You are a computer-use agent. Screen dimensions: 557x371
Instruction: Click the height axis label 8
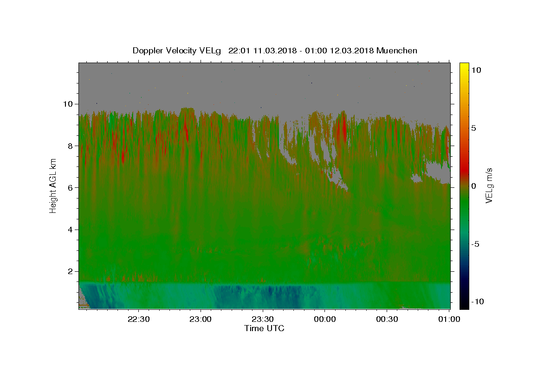click(71, 146)
